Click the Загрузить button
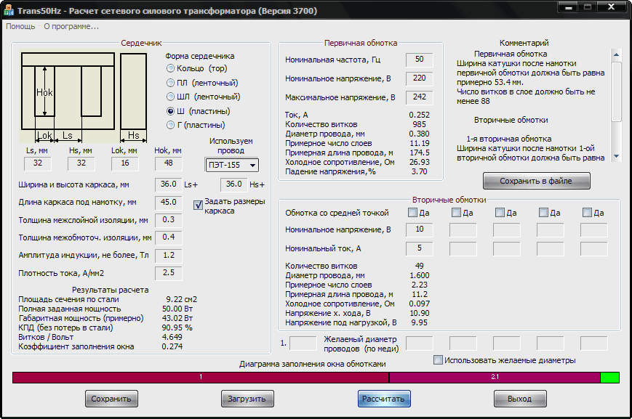The height and width of the screenshot is (419, 632). [247, 399]
